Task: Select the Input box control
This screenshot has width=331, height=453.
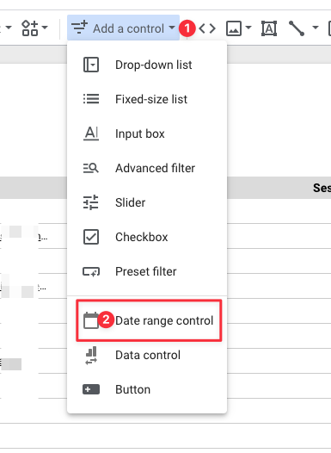Action: [147, 133]
